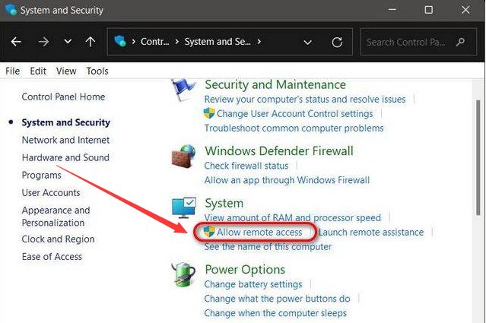The image size is (486, 323).
Task: Click the Security and Maintenance flag icon
Action: pos(183,89)
